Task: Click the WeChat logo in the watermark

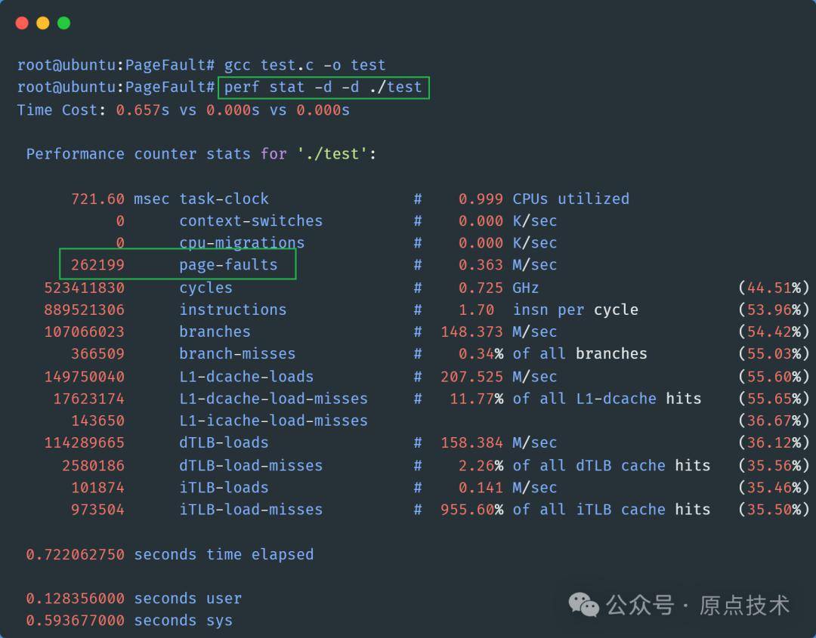Action: [583, 605]
